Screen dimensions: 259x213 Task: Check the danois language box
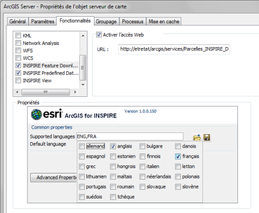point(178,147)
